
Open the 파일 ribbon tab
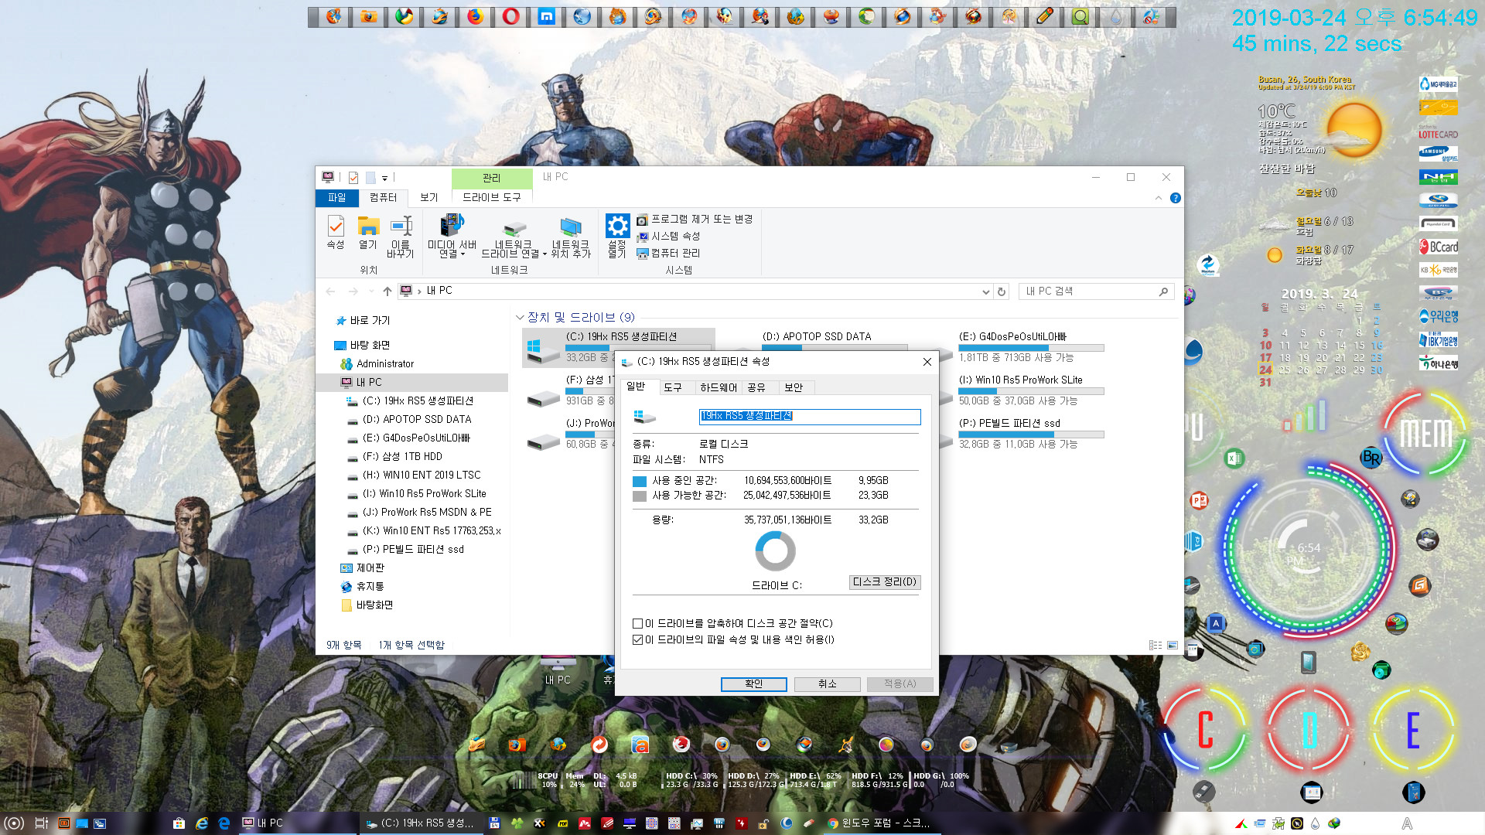(337, 198)
